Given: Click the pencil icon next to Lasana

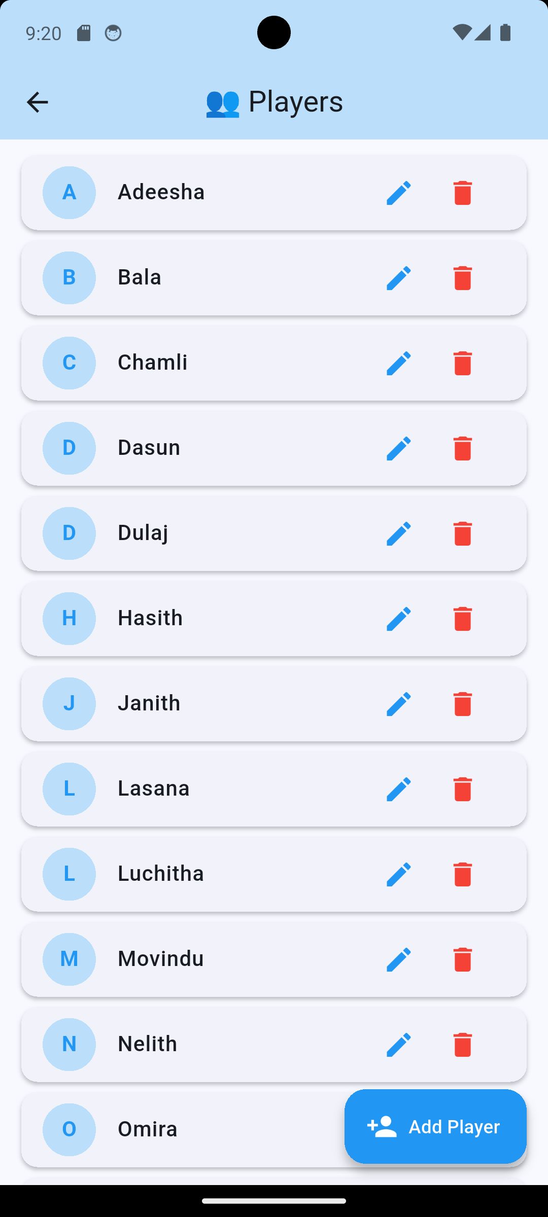Looking at the screenshot, I should pos(399,789).
